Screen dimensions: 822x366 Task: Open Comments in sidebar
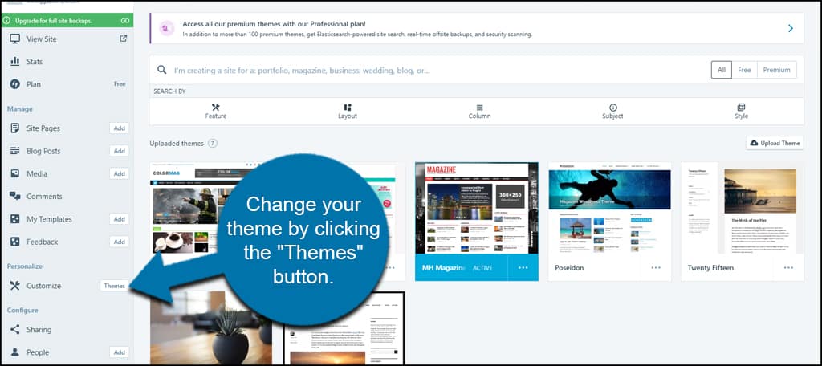click(44, 196)
